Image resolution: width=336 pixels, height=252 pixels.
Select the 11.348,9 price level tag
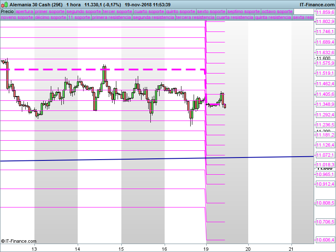(x=325, y=104)
